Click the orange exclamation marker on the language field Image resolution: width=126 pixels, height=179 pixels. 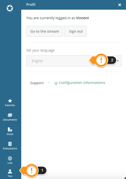101,60
